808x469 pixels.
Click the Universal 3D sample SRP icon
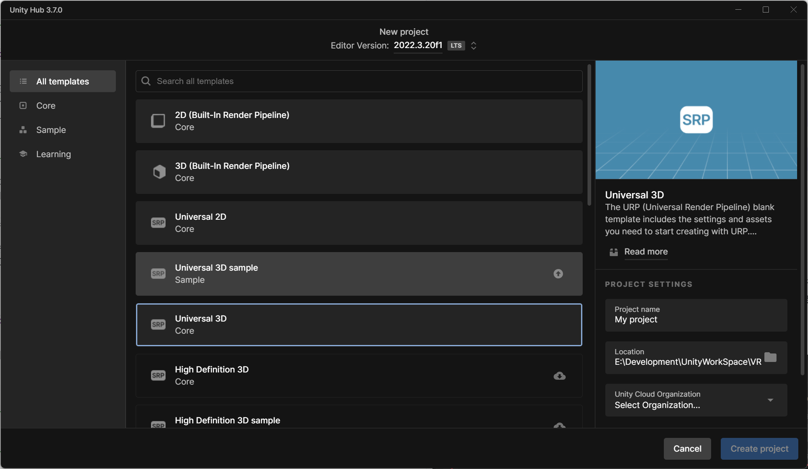coord(158,273)
